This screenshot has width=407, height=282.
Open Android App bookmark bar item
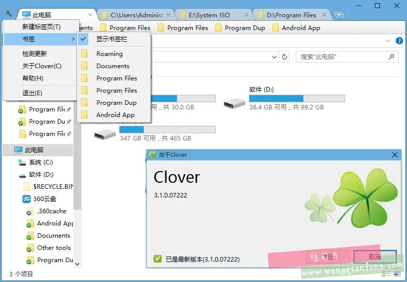coord(296,27)
